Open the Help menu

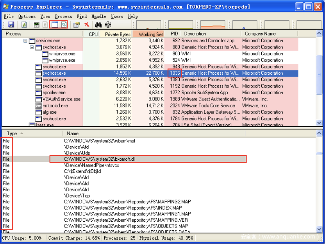tap(133, 16)
